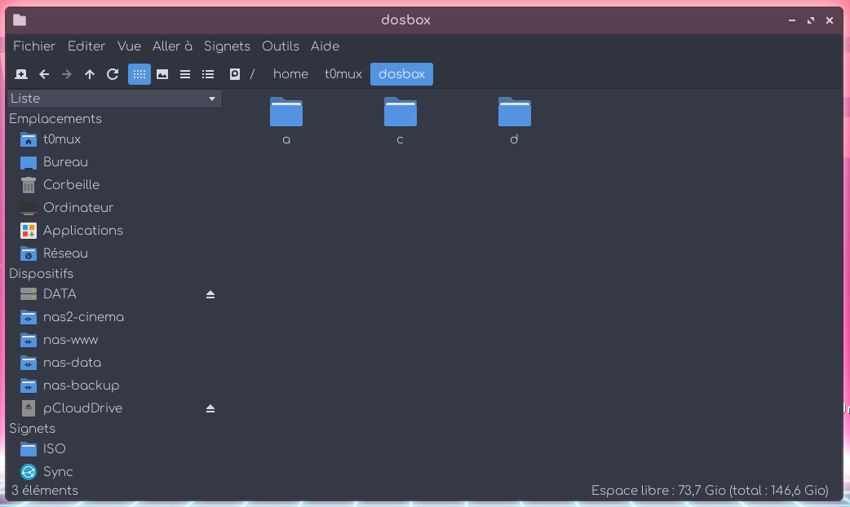850x507 pixels.
Task: Switch to compact view mode
Action: [184, 73]
